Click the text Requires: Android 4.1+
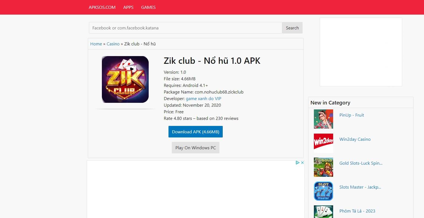 [x=186, y=85]
